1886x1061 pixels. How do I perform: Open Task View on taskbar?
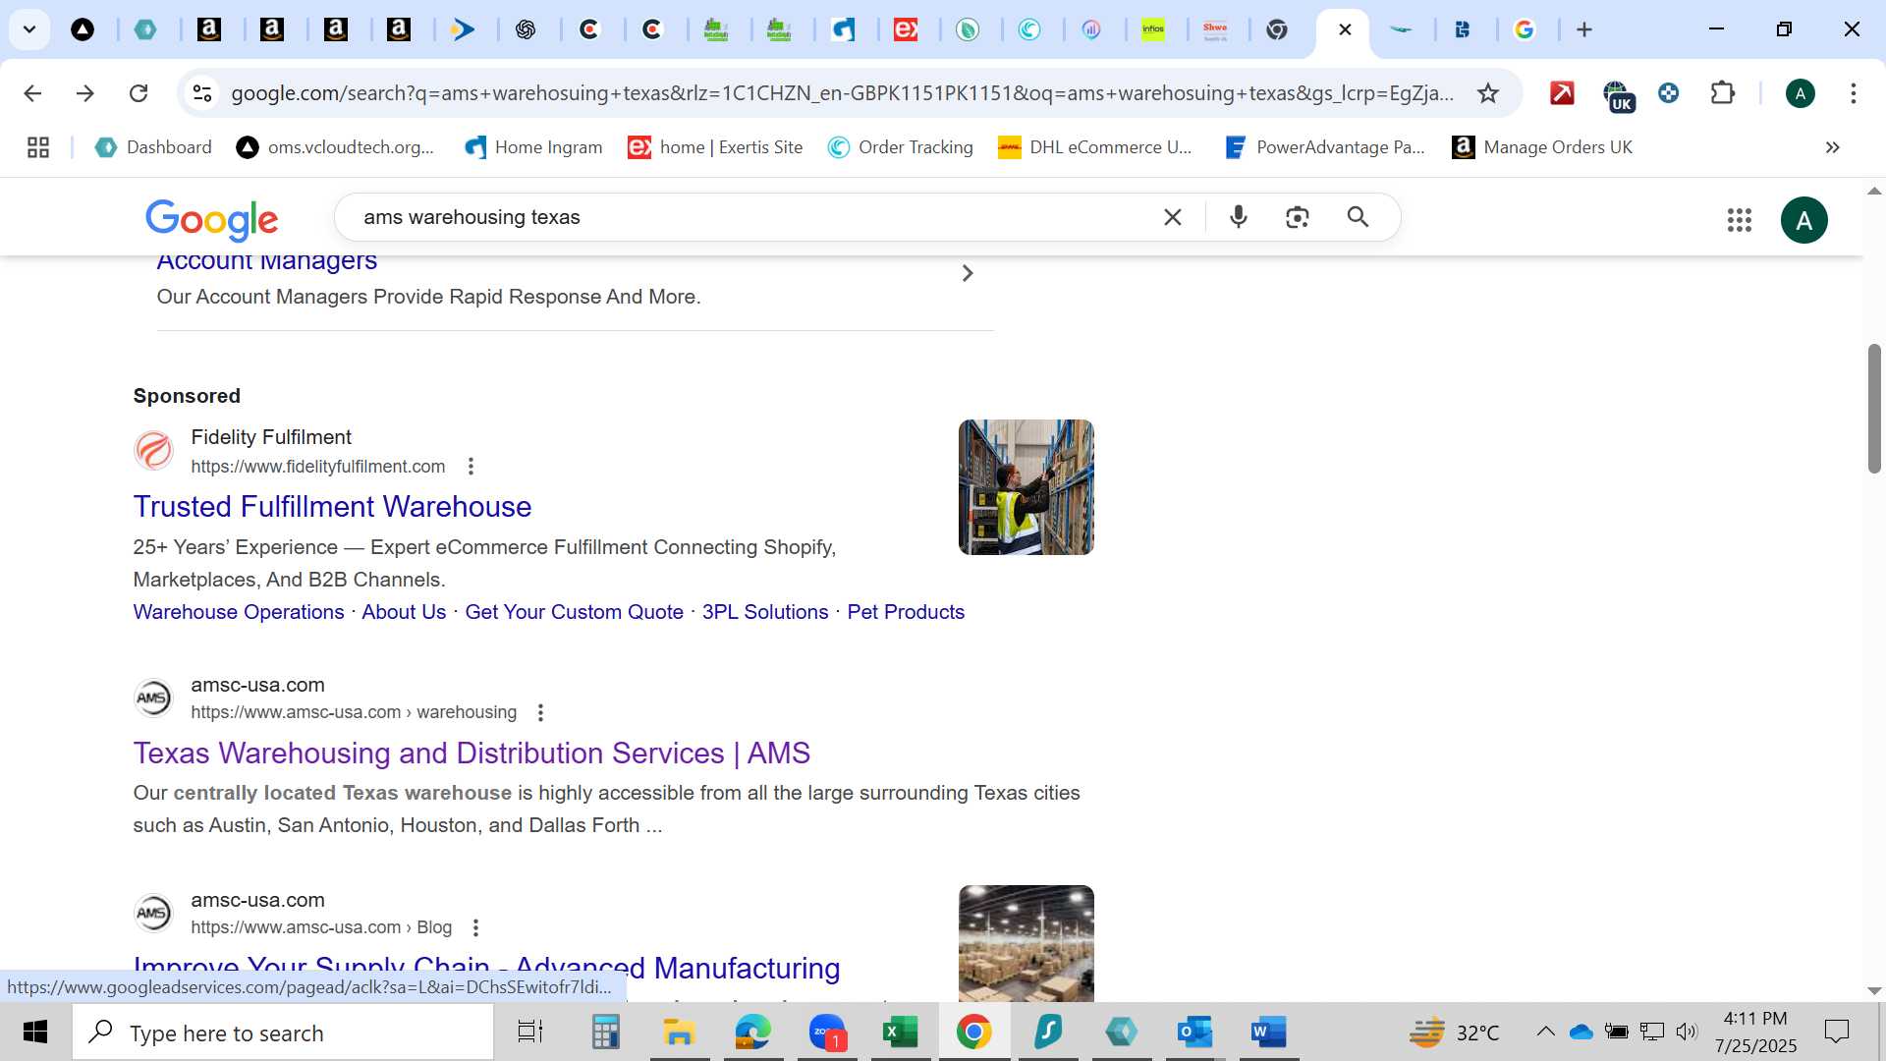tap(530, 1033)
